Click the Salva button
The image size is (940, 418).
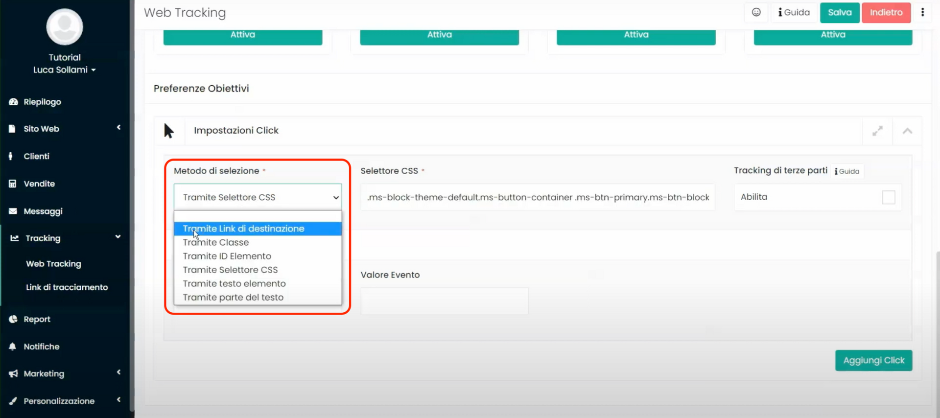point(839,12)
